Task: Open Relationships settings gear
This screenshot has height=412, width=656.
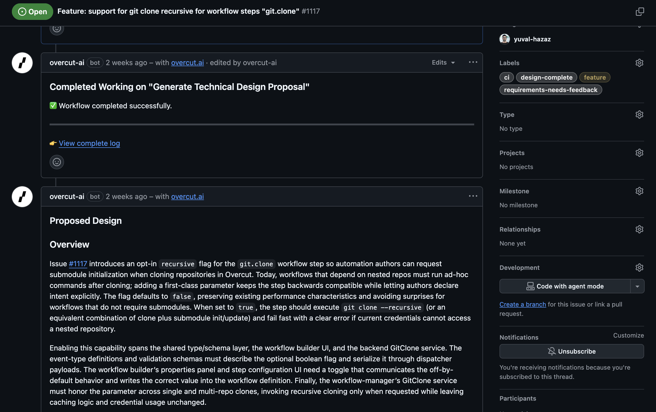Action: pos(639,230)
